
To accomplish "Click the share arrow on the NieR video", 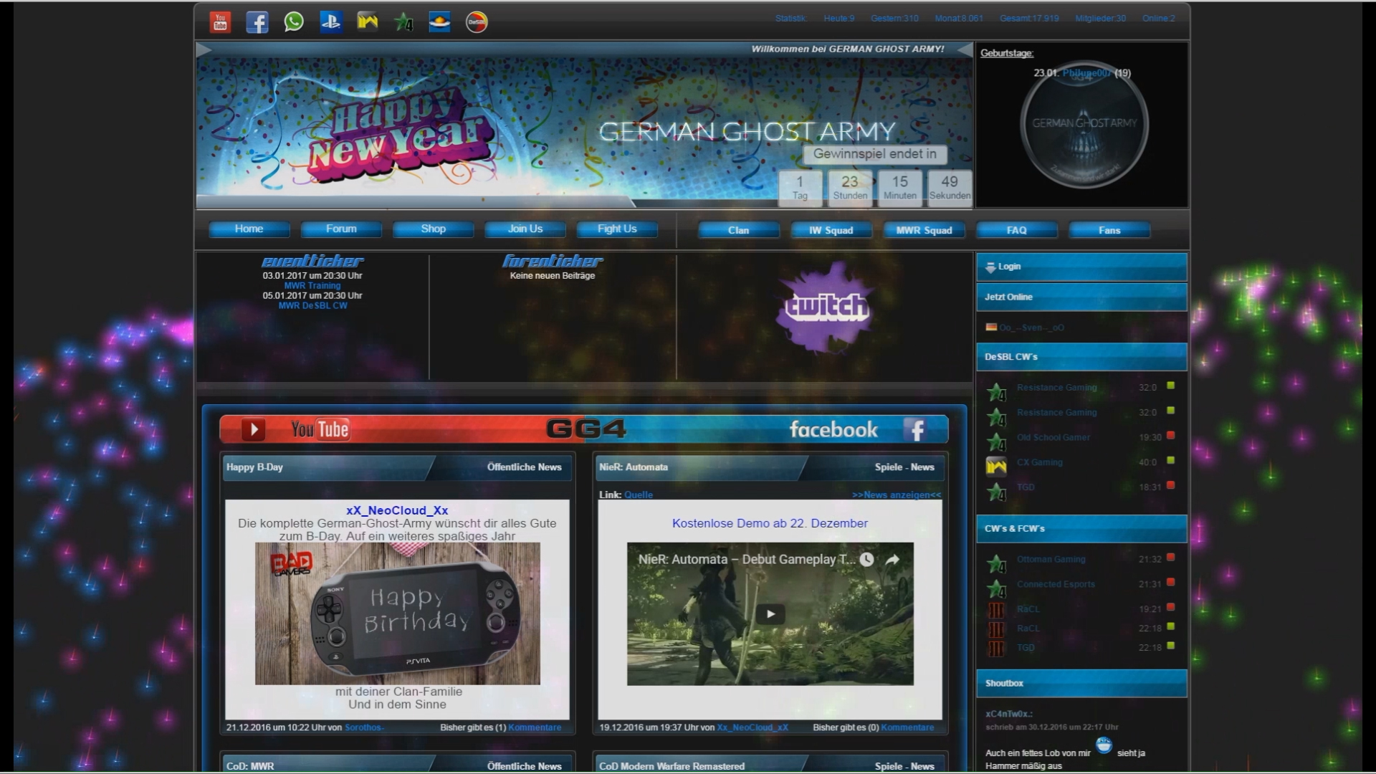I will [x=892, y=560].
